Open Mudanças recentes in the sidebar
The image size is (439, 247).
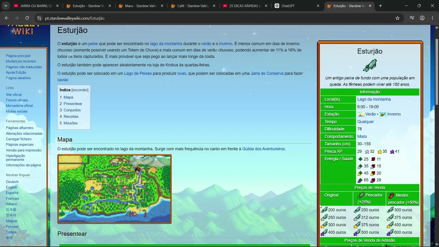[x=21, y=61]
